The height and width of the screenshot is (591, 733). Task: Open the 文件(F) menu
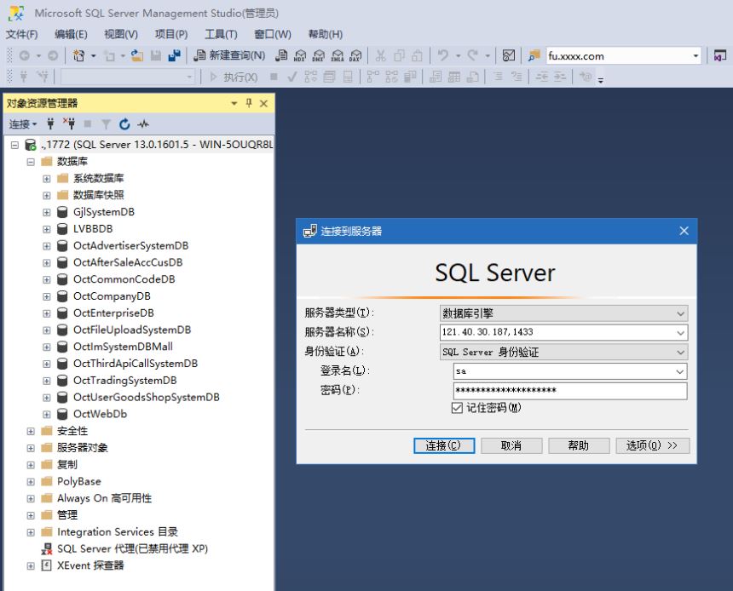point(21,34)
